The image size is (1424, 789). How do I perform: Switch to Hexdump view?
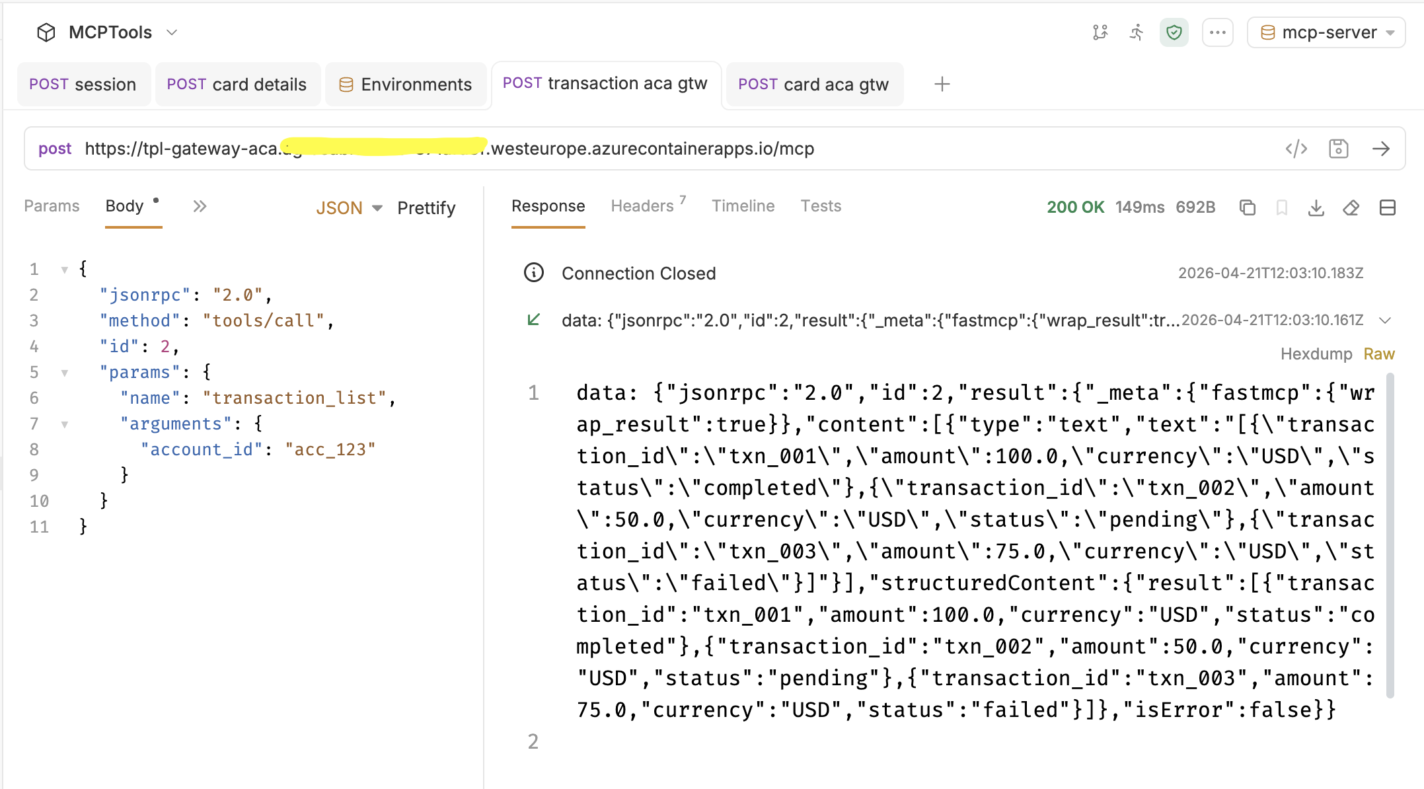click(x=1316, y=354)
